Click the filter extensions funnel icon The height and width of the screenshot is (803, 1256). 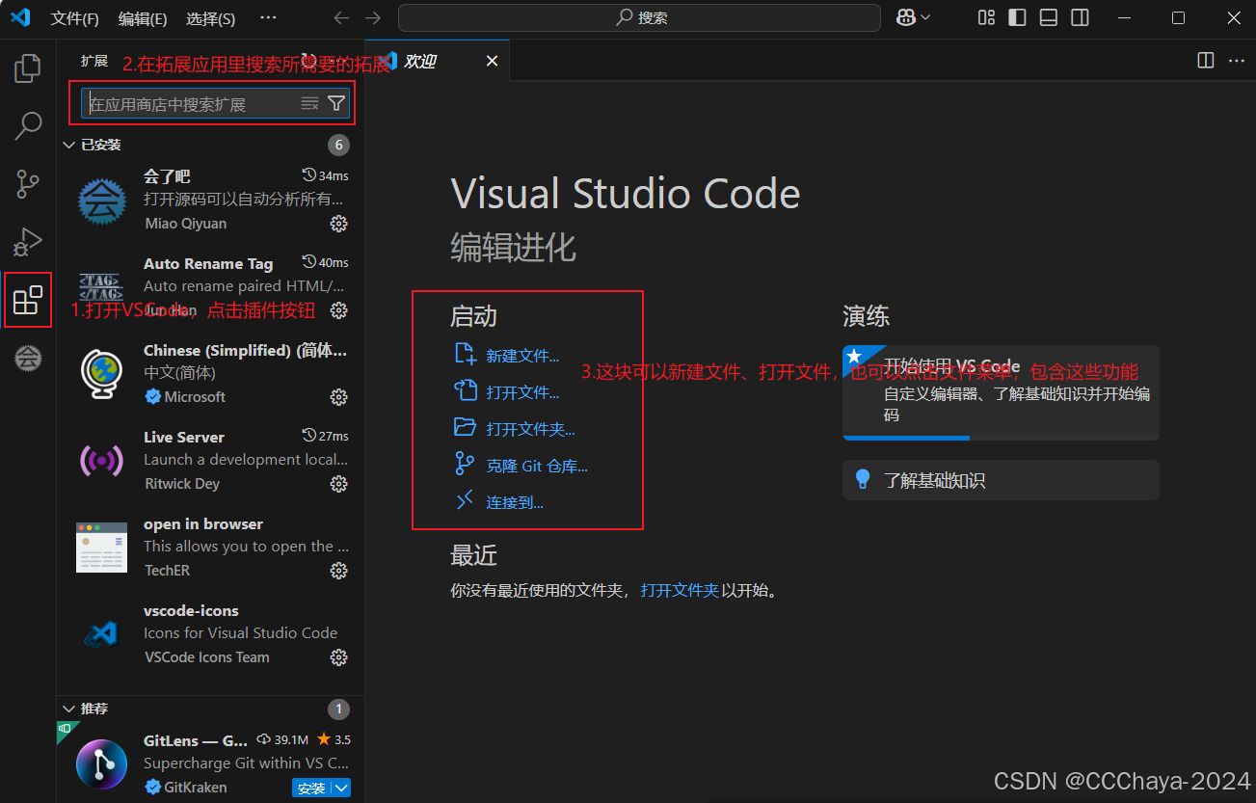(x=336, y=103)
